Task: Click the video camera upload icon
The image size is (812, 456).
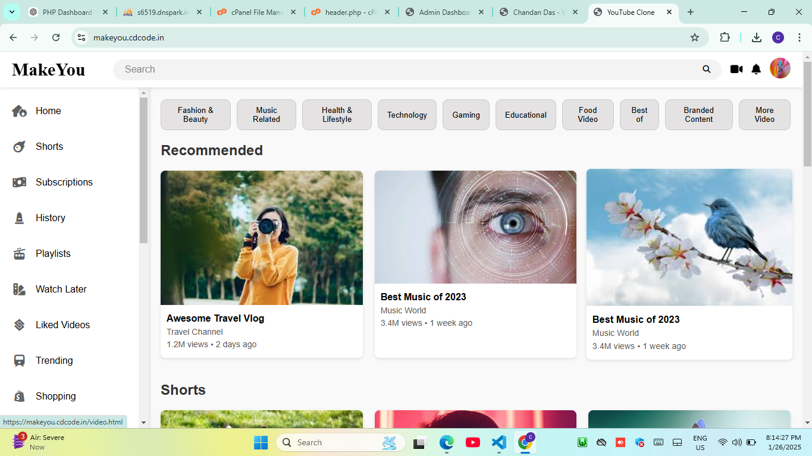Action: (736, 70)
